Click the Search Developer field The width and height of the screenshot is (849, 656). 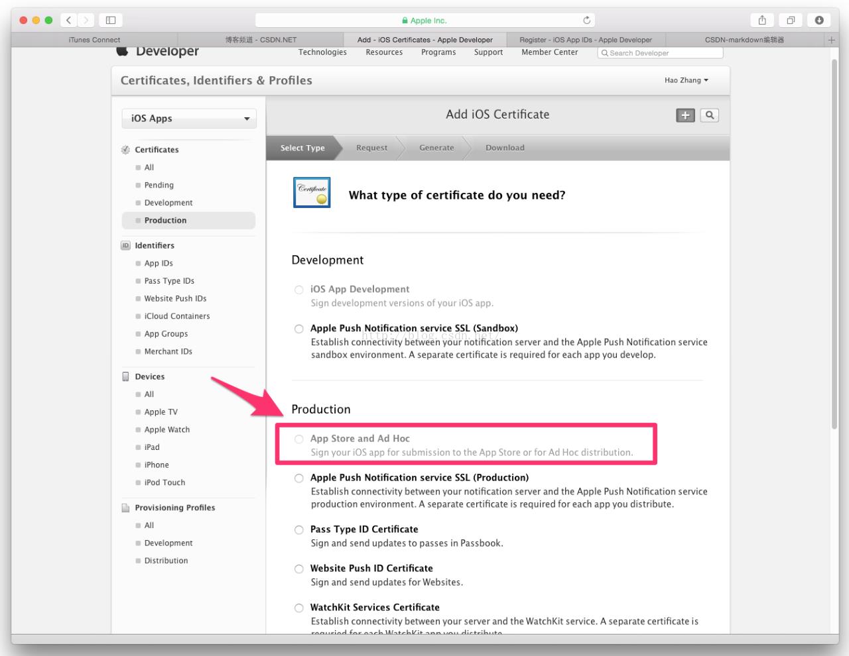coord(660,53)
